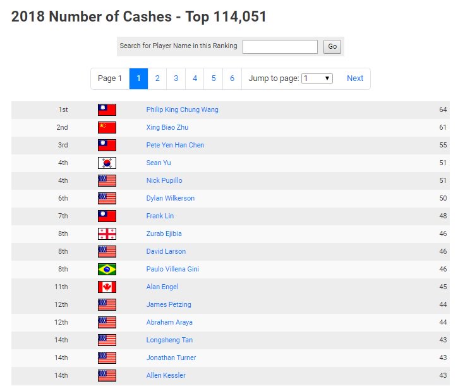Click cash count 55 for Pete Chen
This screenshot has height=386, width=458.
click(443, 145)
